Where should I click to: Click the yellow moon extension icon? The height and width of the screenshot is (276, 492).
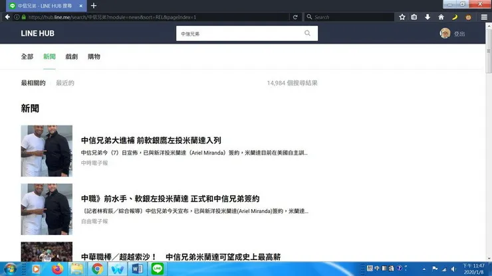coord(455,17)
